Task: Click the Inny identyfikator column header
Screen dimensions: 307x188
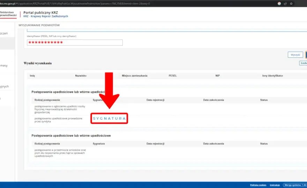Action: coord(272,76)
